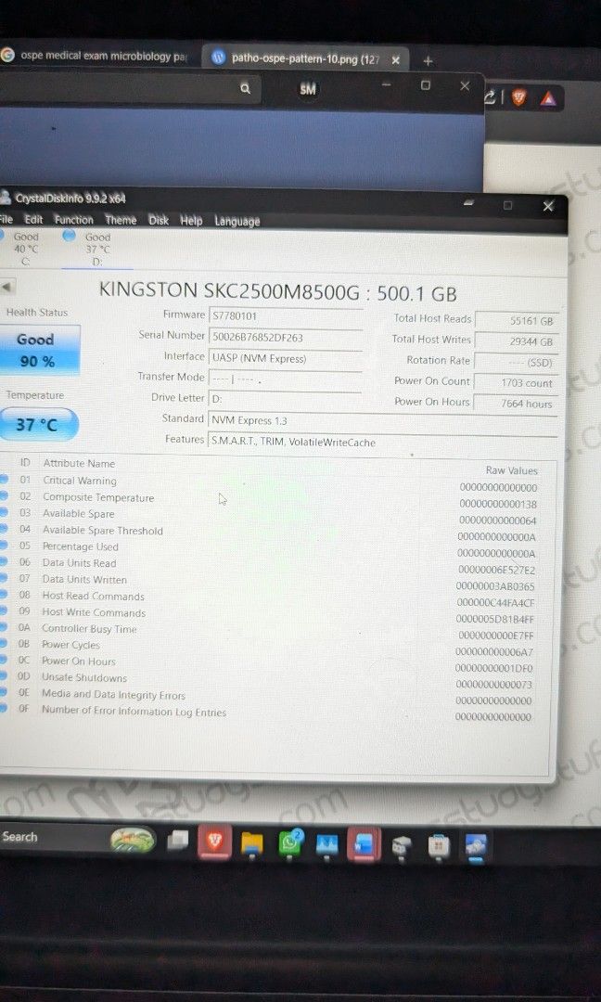Click the Good 90 % health status button
The height and width of the screenshot is (1002, 601).
point(38,350)
